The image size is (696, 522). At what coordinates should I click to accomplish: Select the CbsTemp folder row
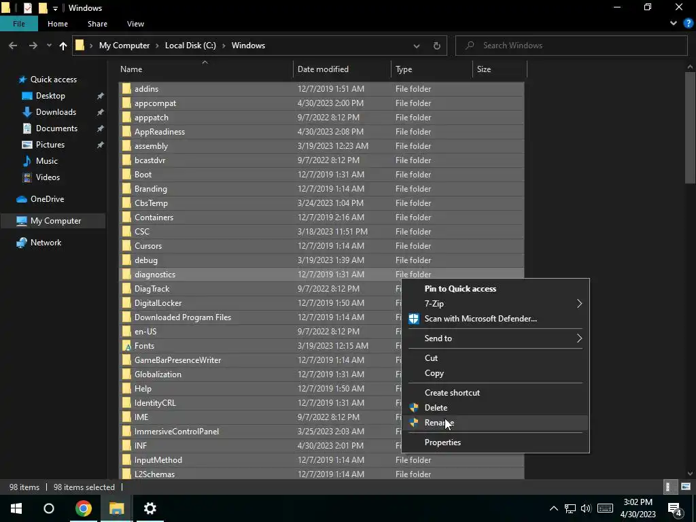321,203
